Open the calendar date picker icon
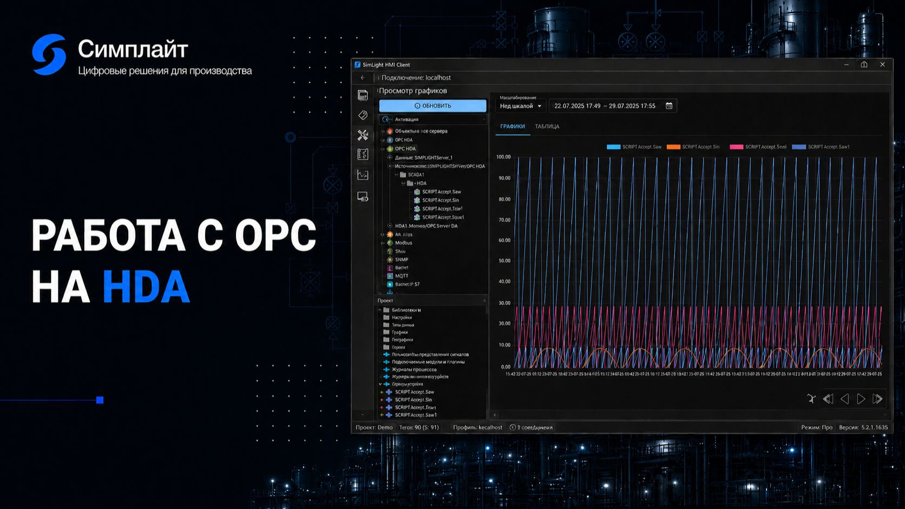 tap(669, 106)
